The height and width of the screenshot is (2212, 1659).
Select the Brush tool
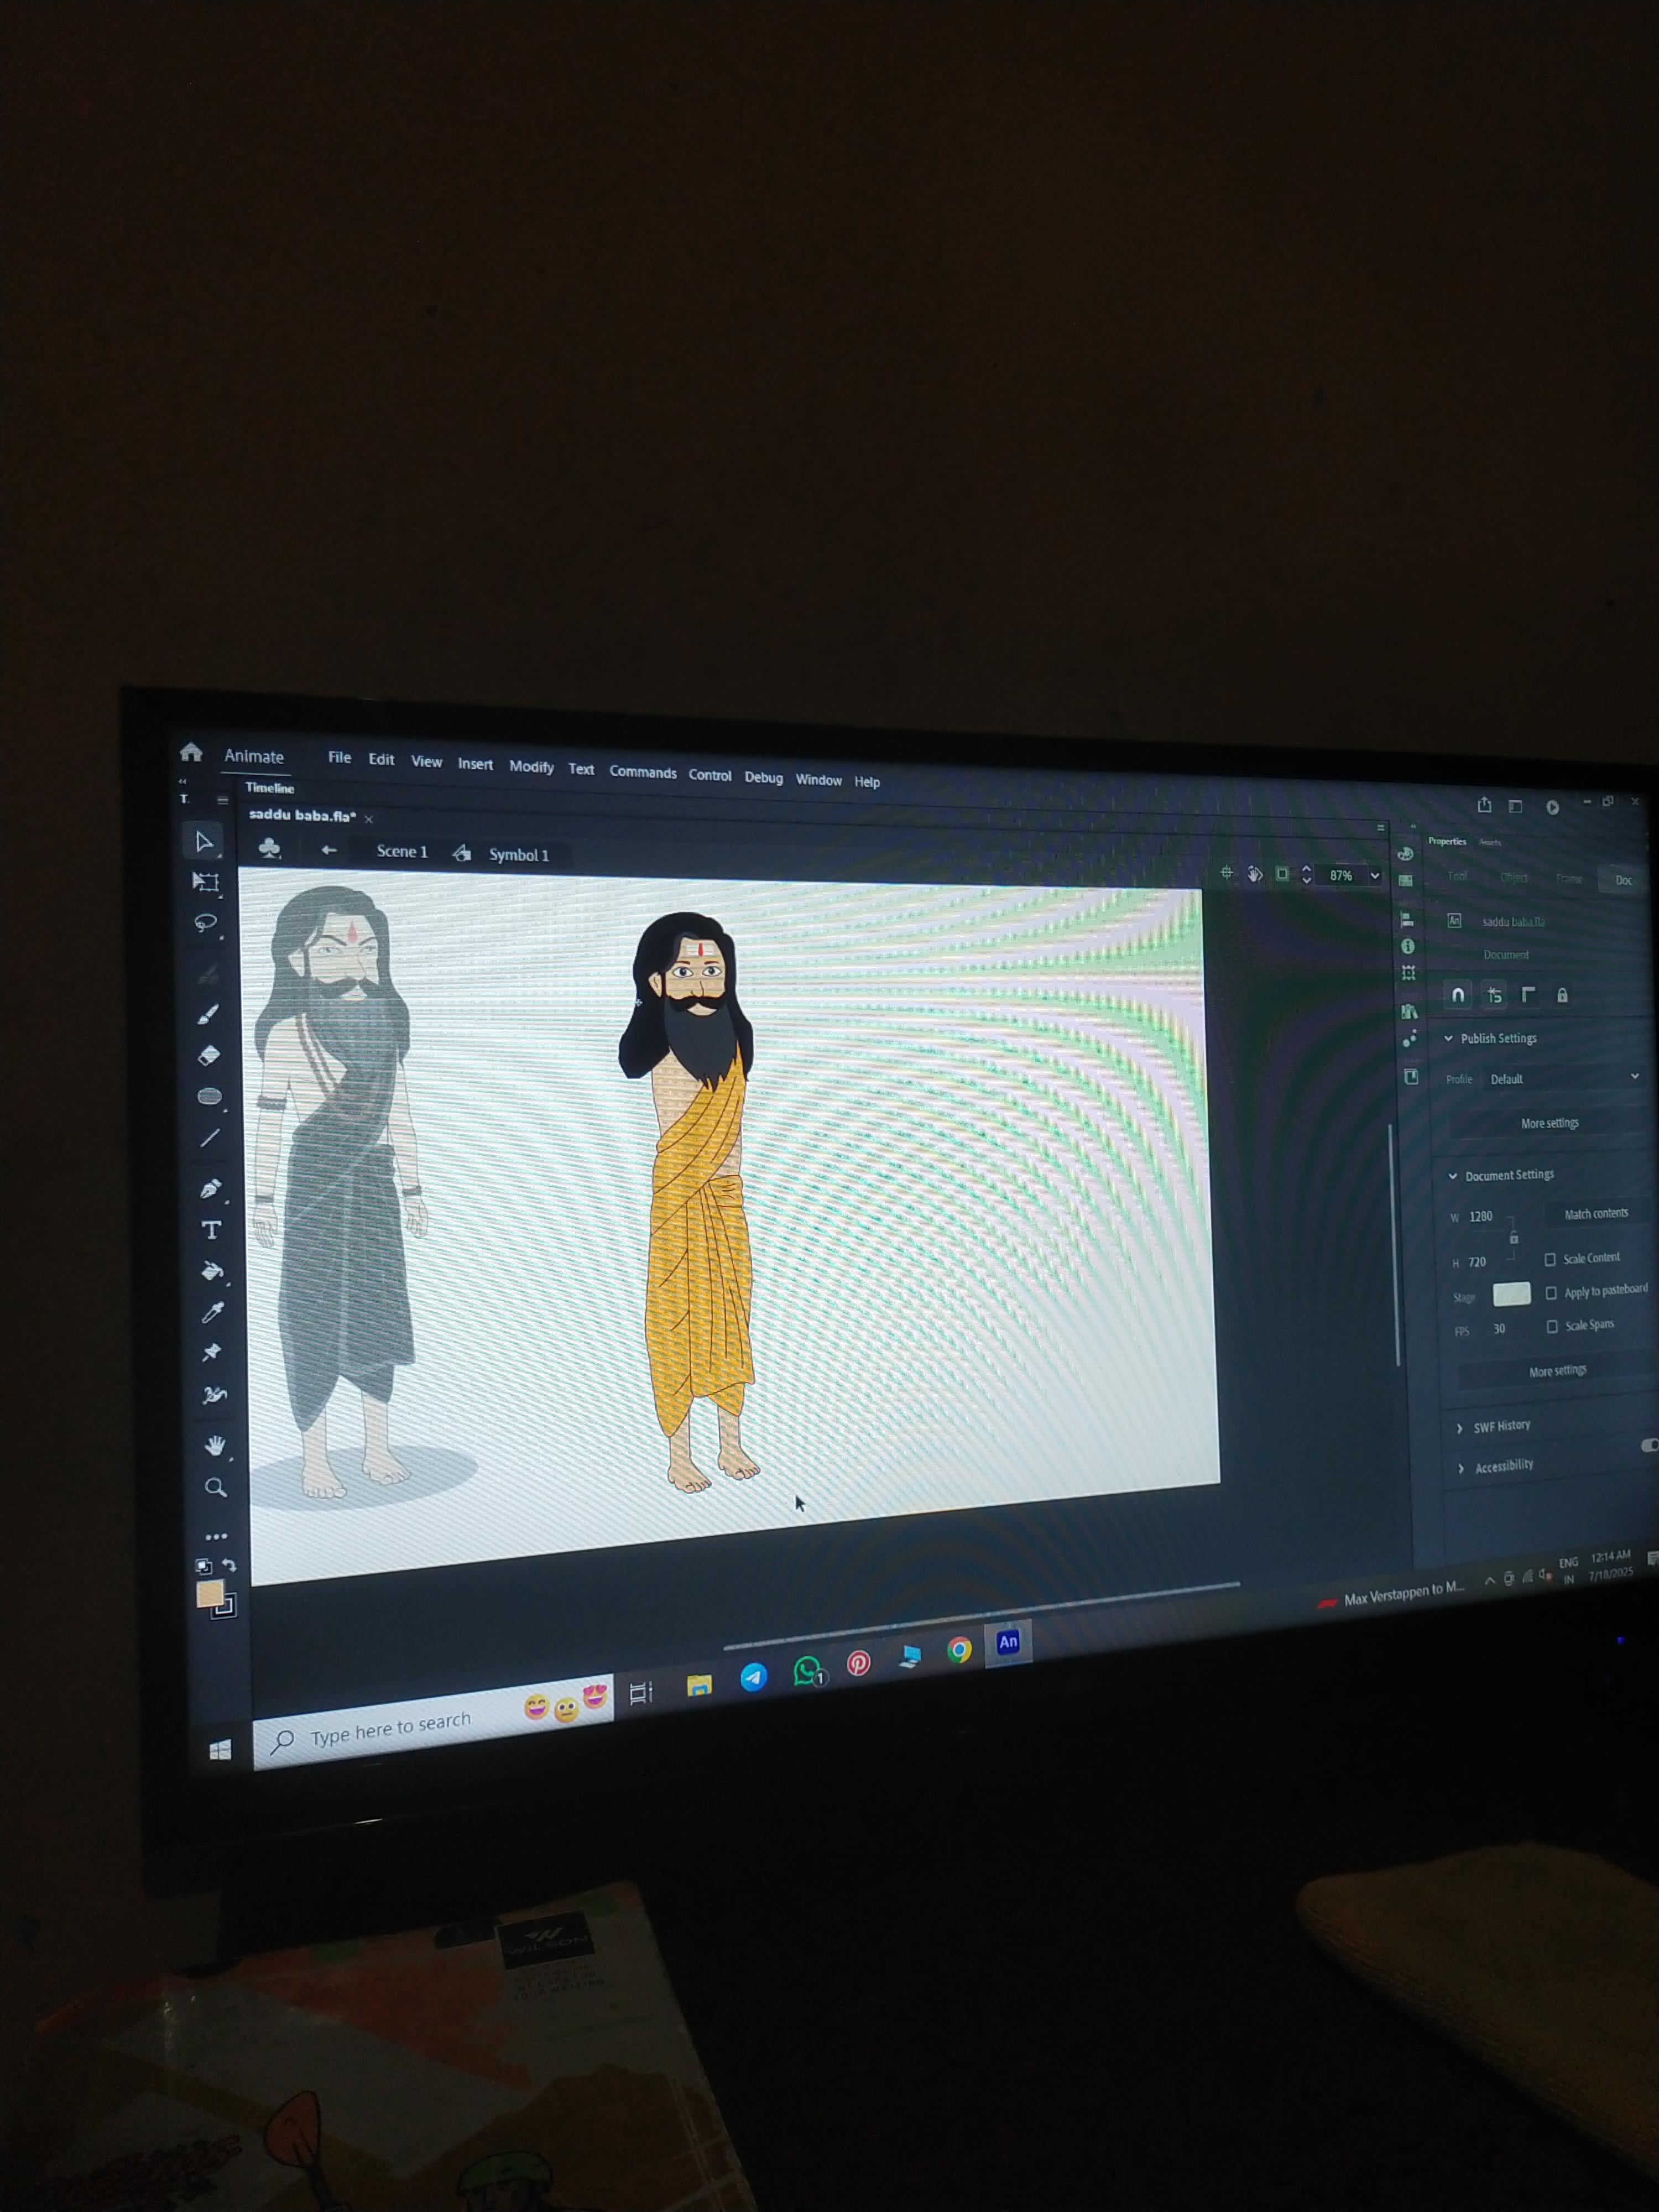click(x=208, y=1015)
